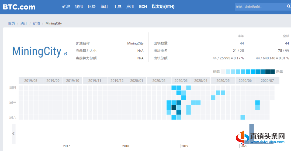Click the 2020/07 Wednesday colored cell

click(x=257, y=102)
